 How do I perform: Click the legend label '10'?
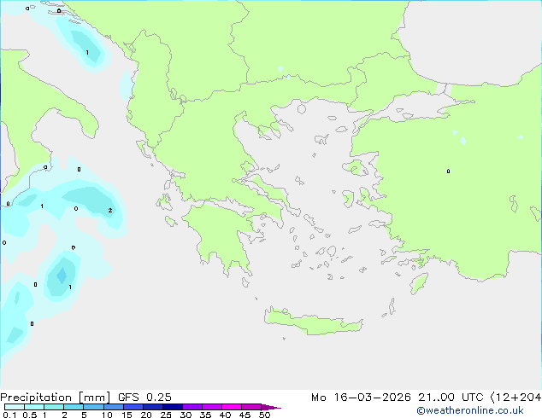pyautogui.click(x=107, y=415)
